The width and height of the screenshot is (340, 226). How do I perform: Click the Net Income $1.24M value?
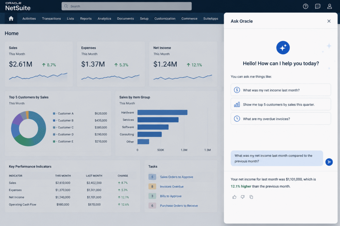(x=165, y=64)
